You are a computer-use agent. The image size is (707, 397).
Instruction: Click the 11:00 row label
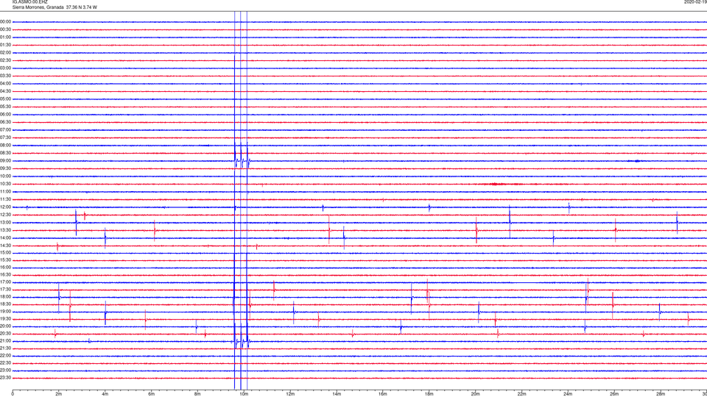[x=5, y=192]
